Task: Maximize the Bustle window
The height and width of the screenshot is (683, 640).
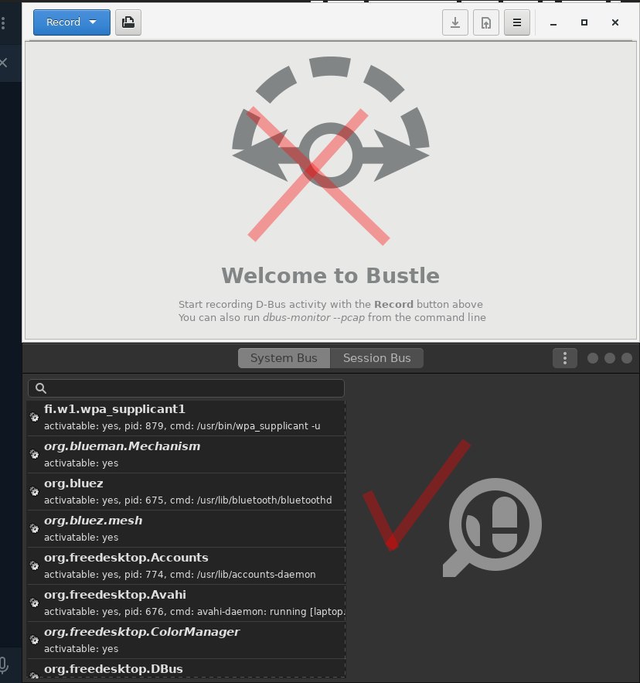Action: tap(584, 22)
